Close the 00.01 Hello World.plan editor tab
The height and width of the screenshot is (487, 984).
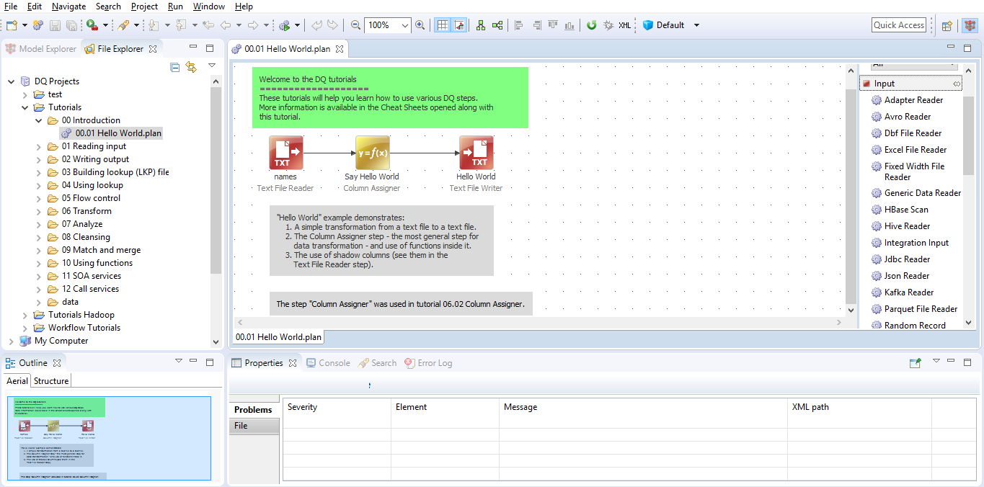pyautogui.click(x=340, y=49)
